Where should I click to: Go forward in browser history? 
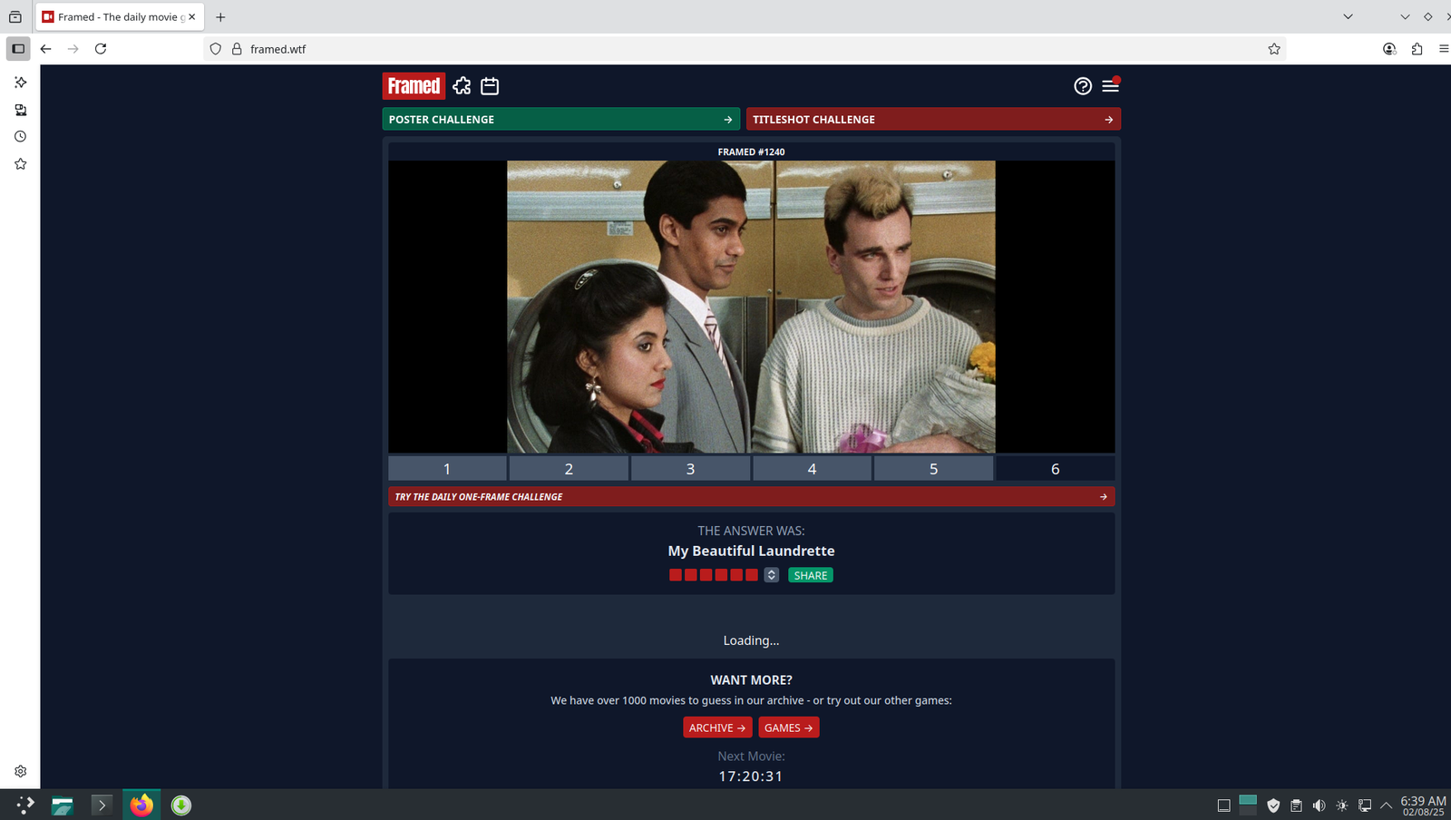click(73, 49)
